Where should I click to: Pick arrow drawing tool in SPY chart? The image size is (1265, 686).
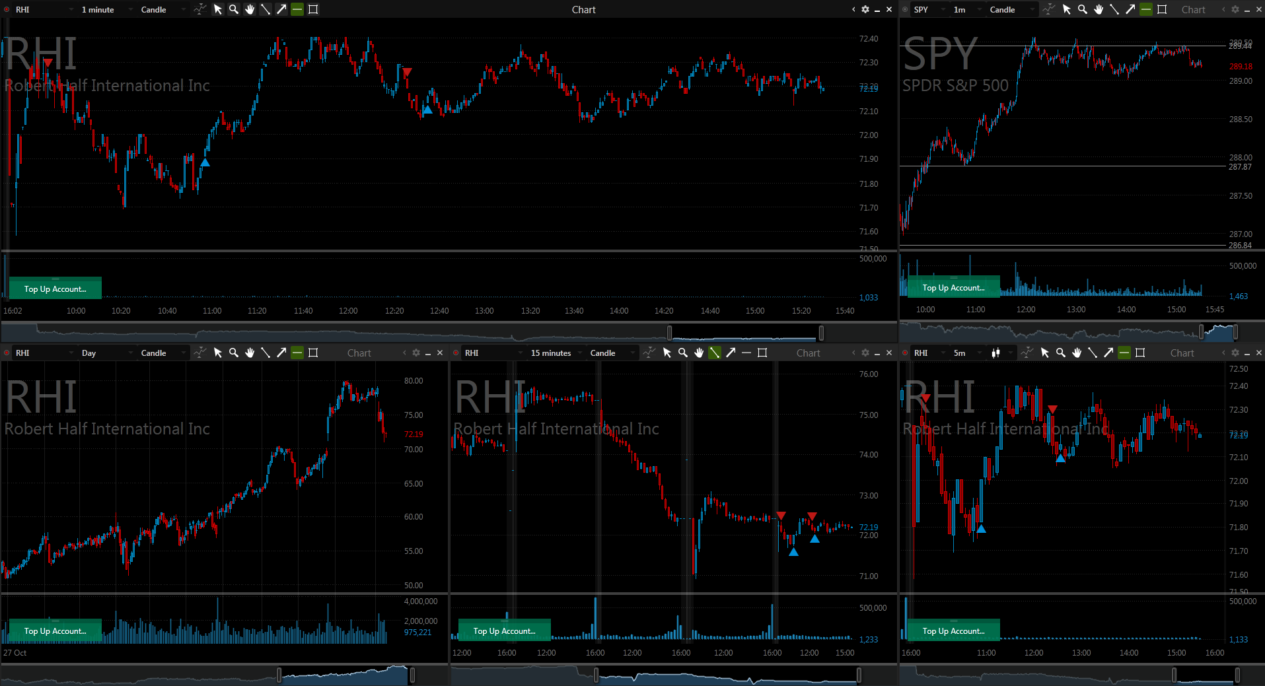coord(1130,9)
